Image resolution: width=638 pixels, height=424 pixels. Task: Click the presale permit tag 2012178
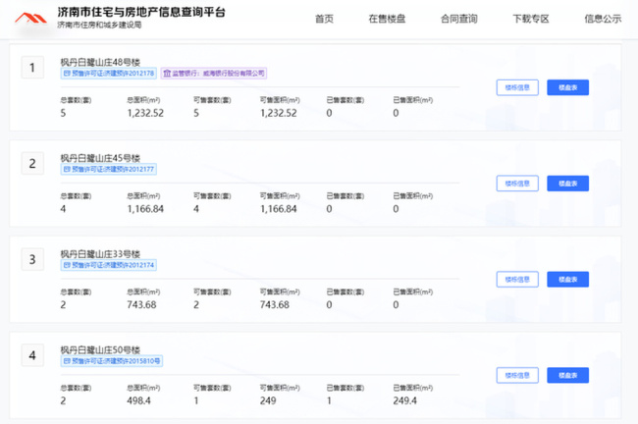point(109,74)
